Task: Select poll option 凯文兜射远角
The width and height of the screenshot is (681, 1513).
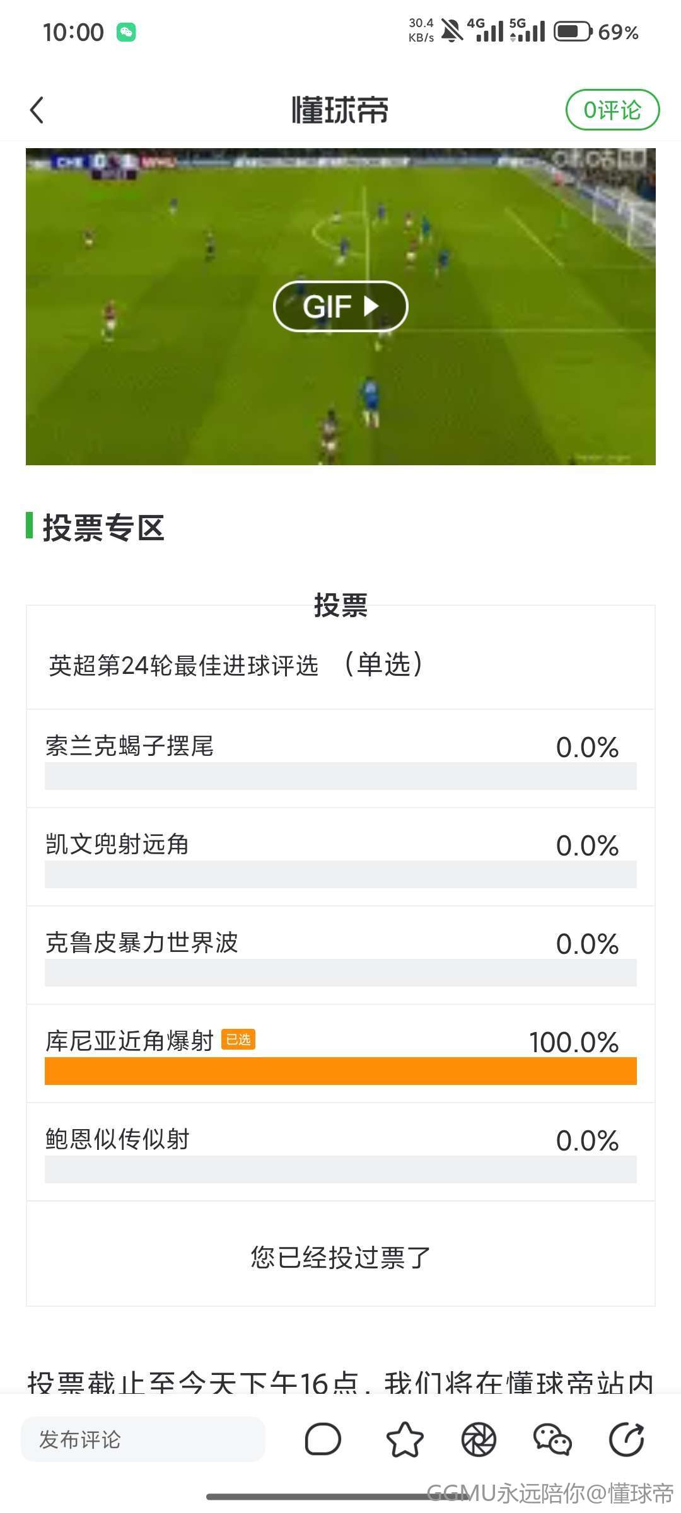Action: (x=340, y=858)
